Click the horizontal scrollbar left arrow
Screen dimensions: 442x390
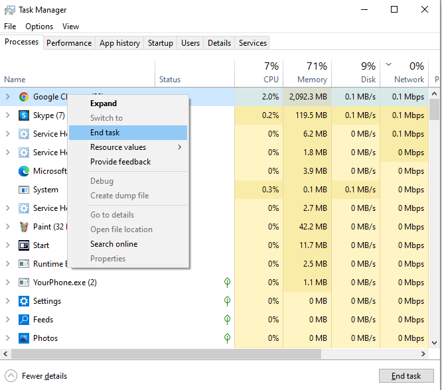point(5,354)
